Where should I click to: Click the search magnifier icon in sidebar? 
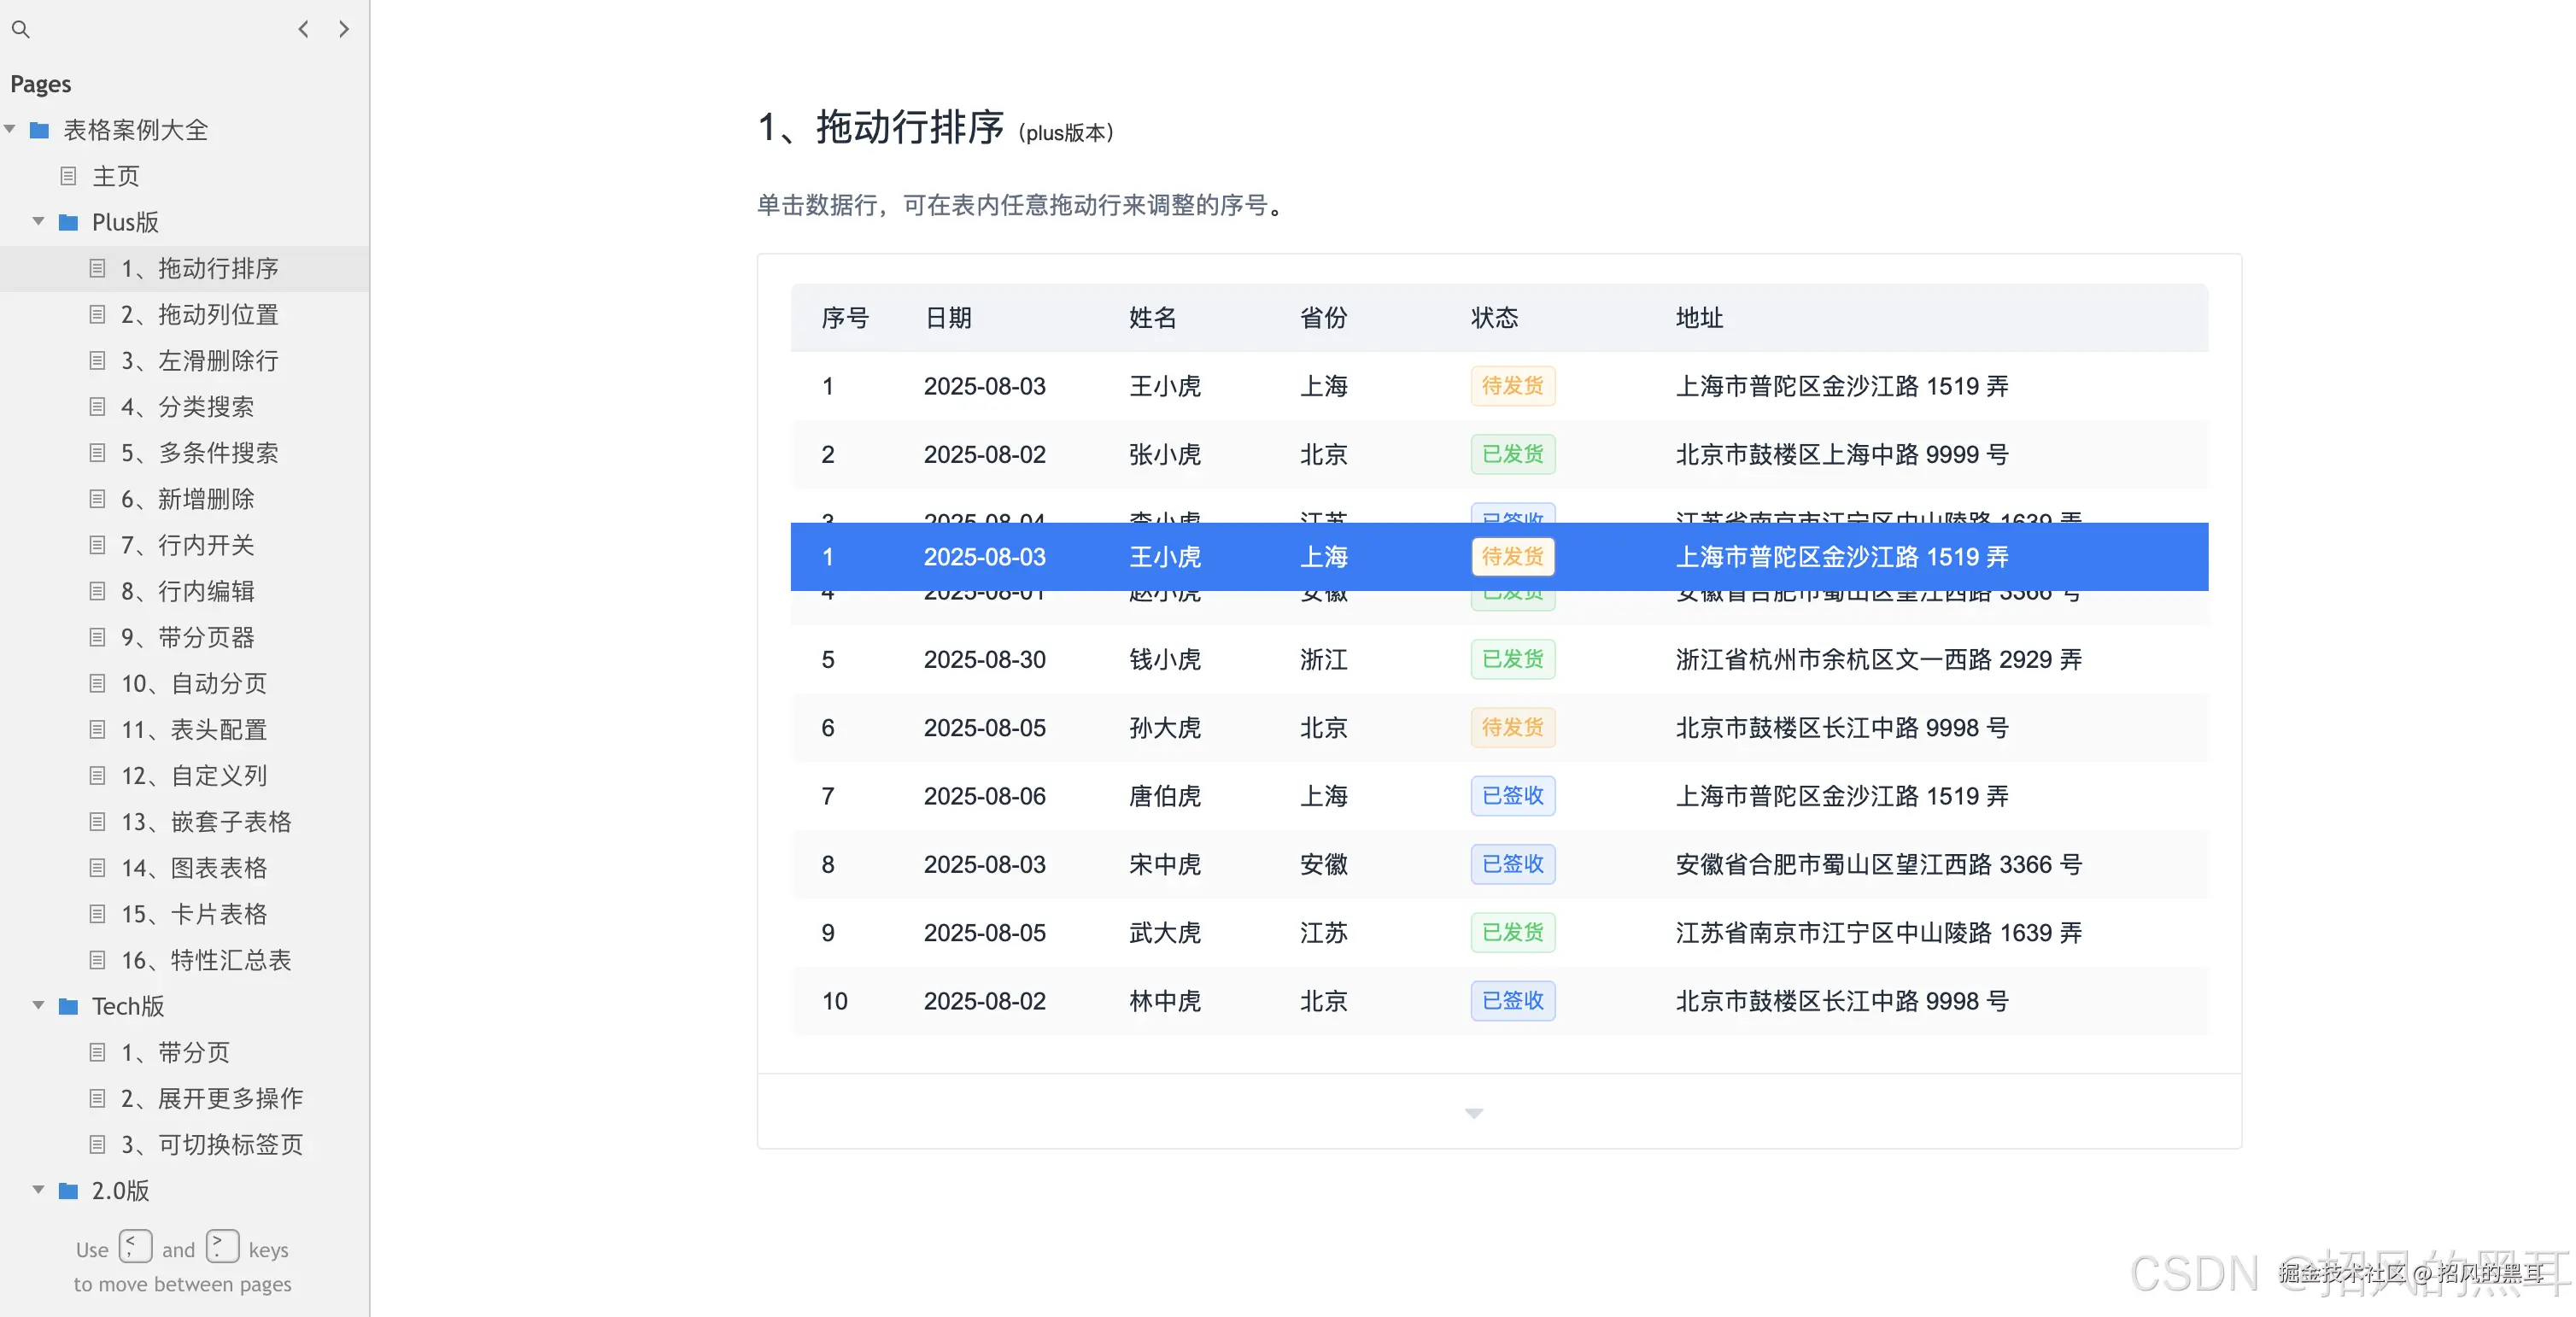20,30
